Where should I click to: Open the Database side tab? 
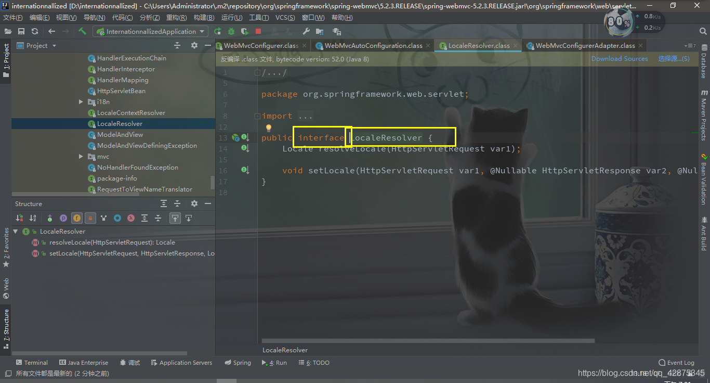point(704,61)
